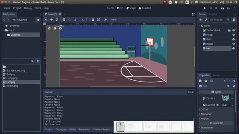Toggle lock on TextureRect node
This screenshot has width=239, height=134.
tap(229, 31)
